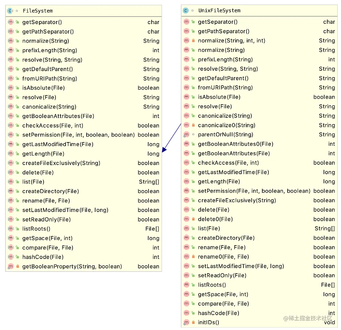Click method icon beside UnixFileSystem canonicalize0(String)
This screenshot has height=330, width=341.
(x=186, y=125)
